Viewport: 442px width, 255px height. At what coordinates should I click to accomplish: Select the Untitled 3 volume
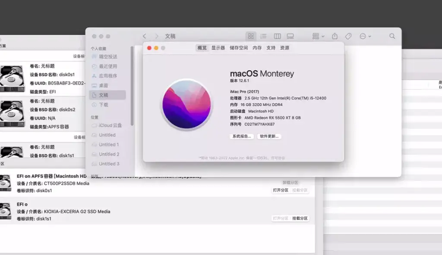click(x=109, y=164)
